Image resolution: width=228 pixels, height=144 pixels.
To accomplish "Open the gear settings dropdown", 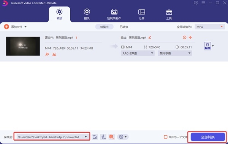I will [x=123, y=137].
